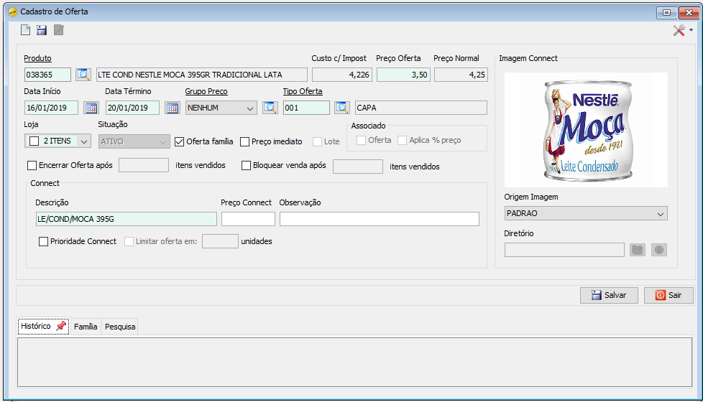
Task: Switch to the Pesquisa tab
Action: 120,327
